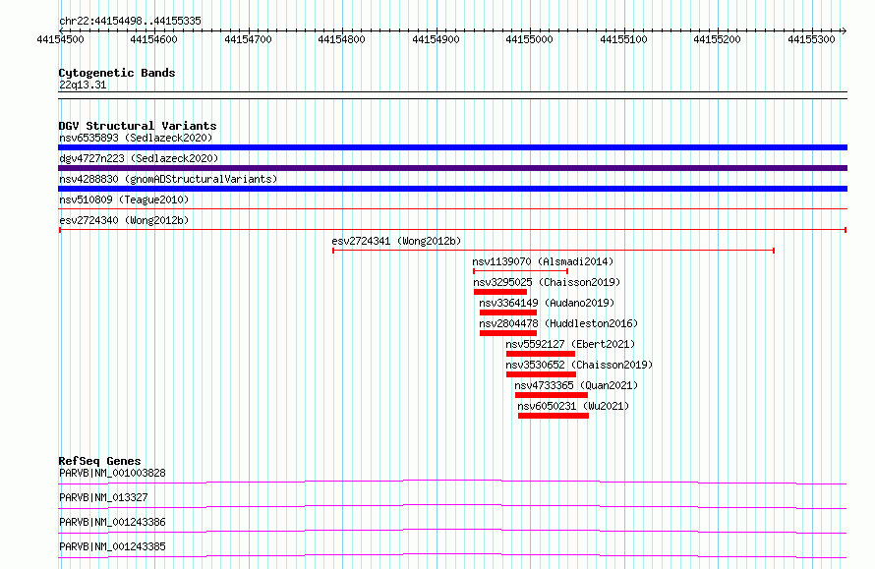Click the Cytogenetic Bands track heading

(x=117, y=73)
